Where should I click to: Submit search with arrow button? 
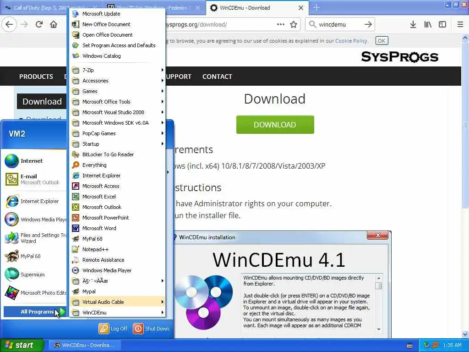pyautogui.click(x=368, y=25)
